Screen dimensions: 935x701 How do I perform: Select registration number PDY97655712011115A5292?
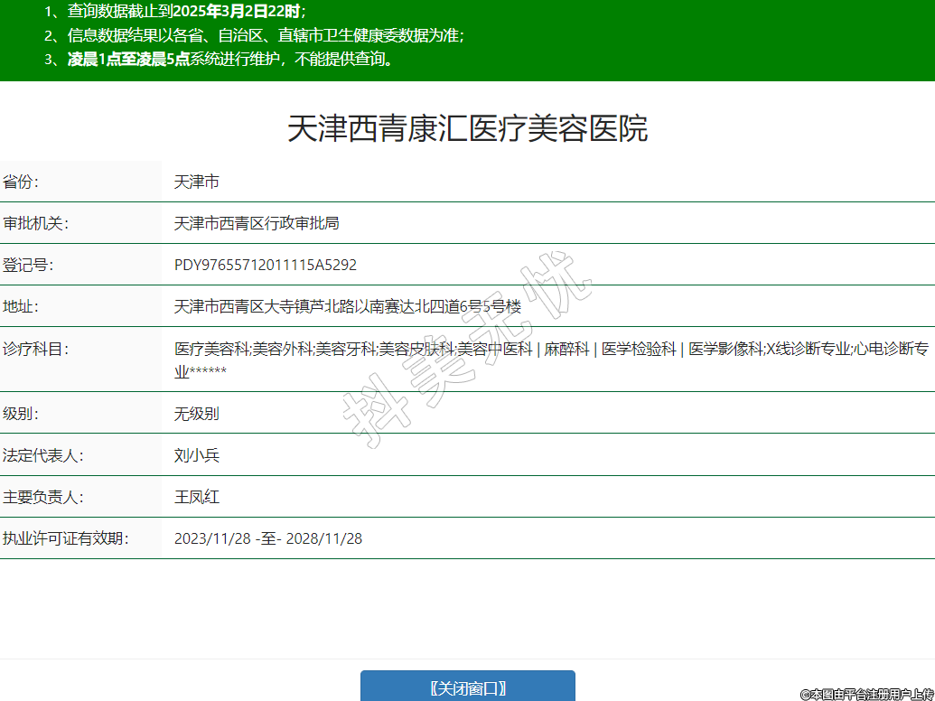tap(266, 265)
